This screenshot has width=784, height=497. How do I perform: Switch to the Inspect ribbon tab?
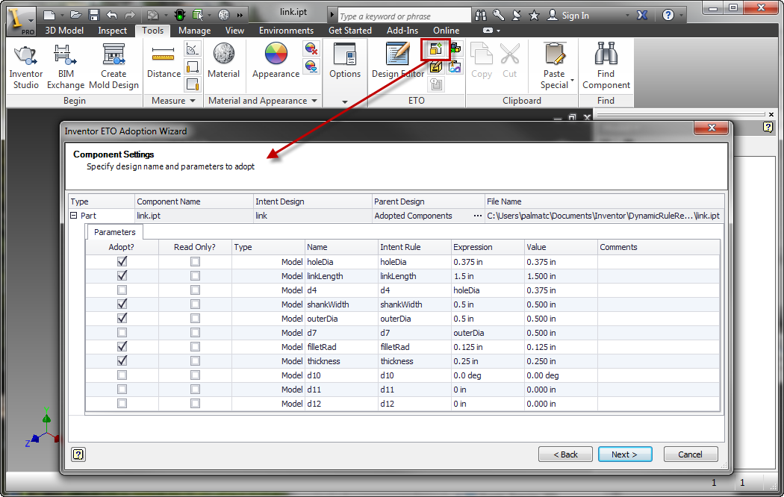point(113,31)
